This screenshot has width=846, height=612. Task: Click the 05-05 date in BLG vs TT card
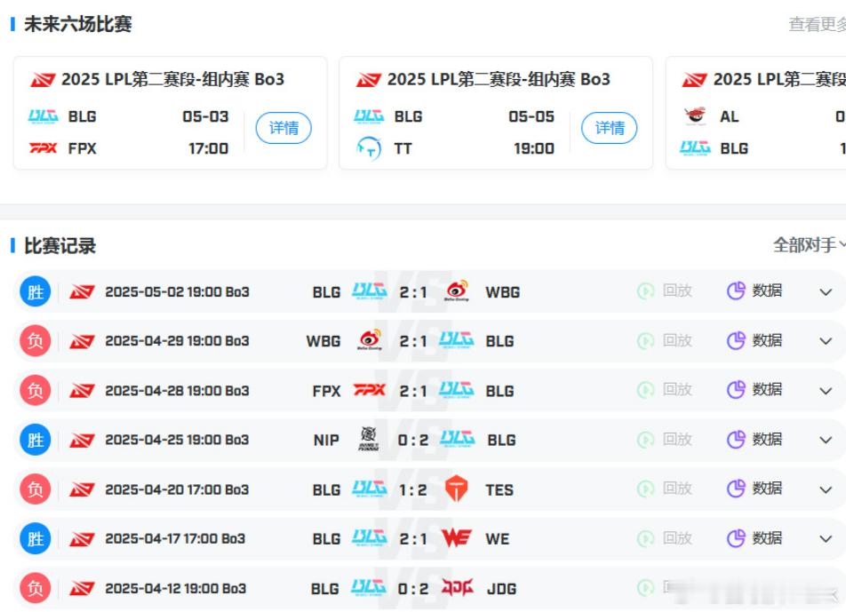point(531,116)
